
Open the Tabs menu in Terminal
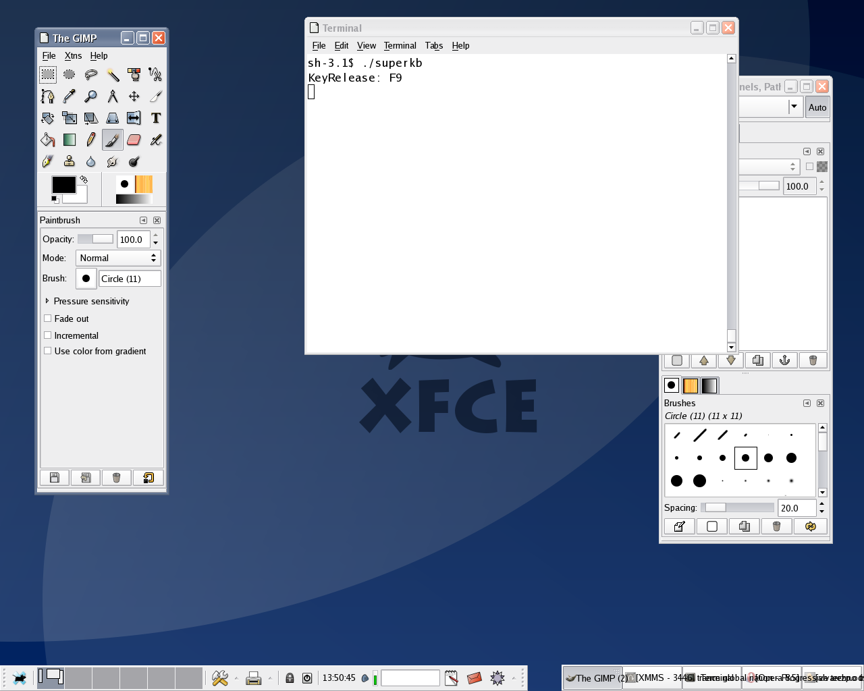click(433, 45)
